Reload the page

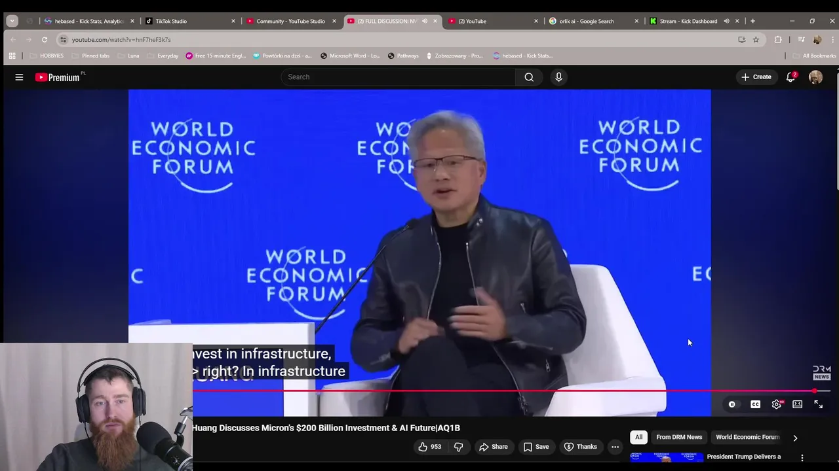tap(45, 39)
